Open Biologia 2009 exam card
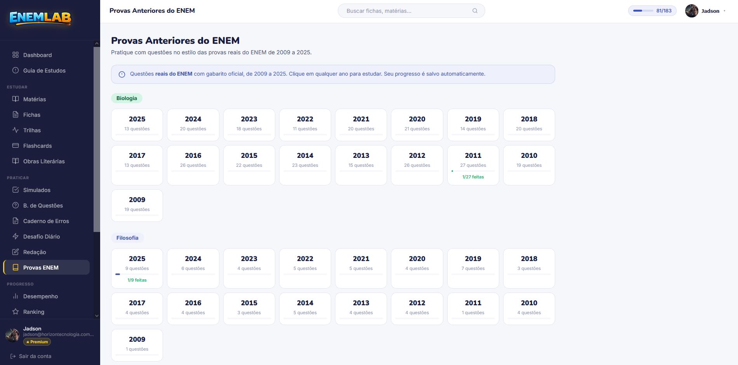The width and height of the screenshot is (738, 365). click(137, 206)
